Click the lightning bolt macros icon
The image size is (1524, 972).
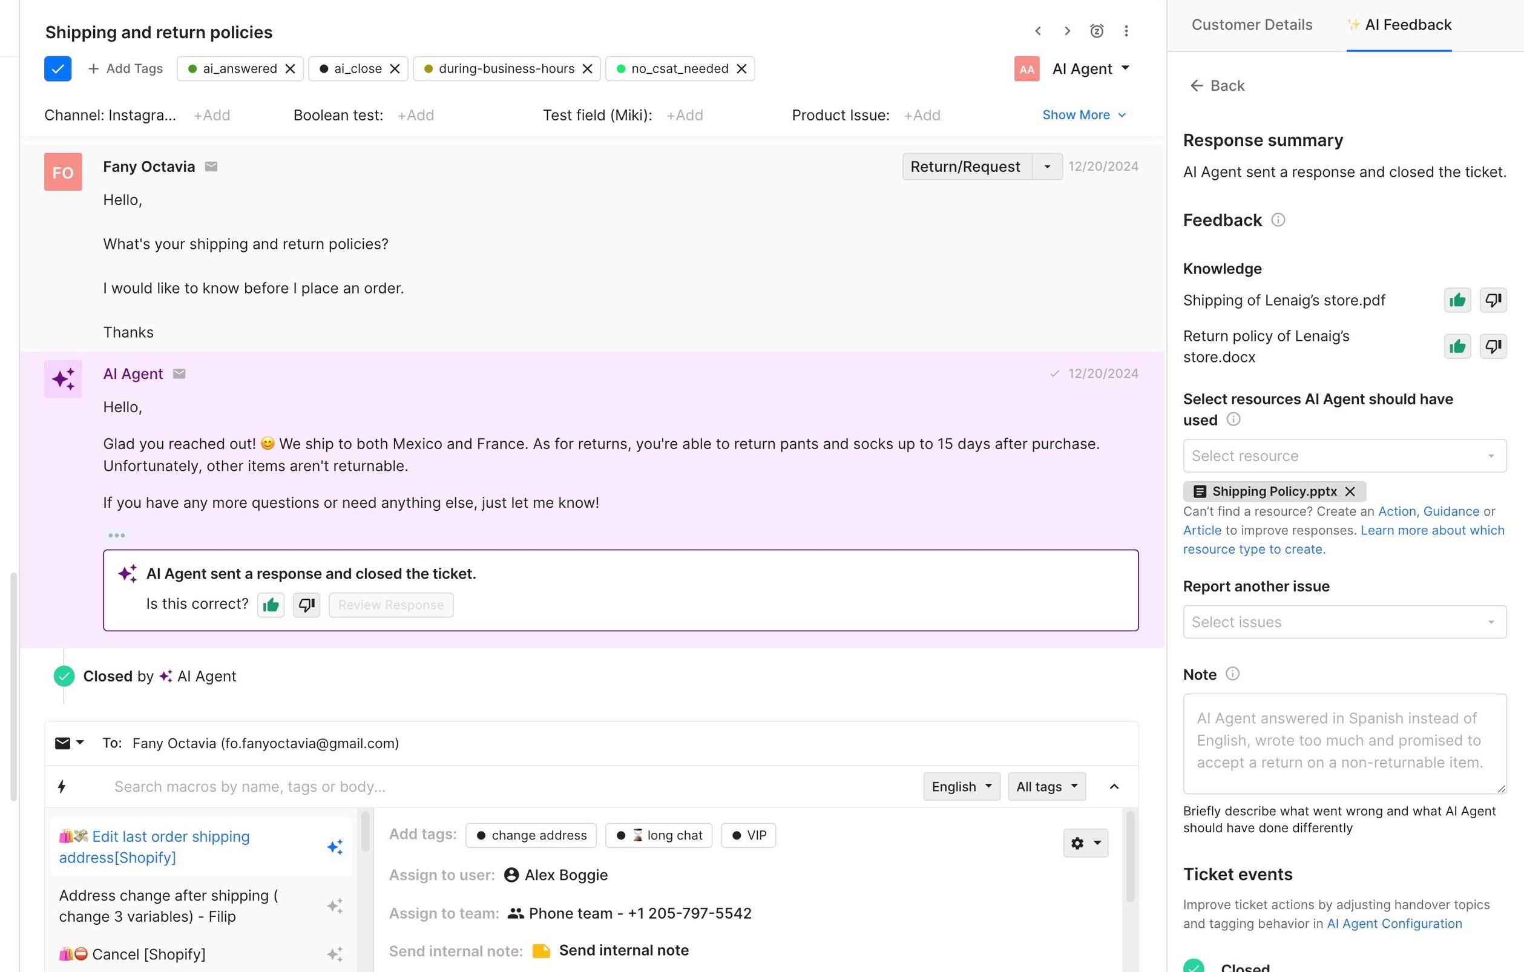click(62, 787)
